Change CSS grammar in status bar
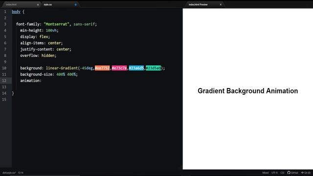This screenshot has height=176, width=313. tap(282, 173)
